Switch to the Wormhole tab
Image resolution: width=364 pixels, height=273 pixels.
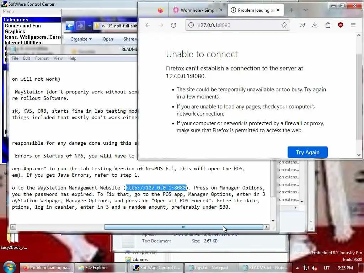(x=198, y=10)
